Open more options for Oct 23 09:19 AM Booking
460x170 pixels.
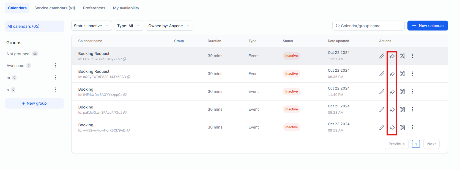click(412, 127)
